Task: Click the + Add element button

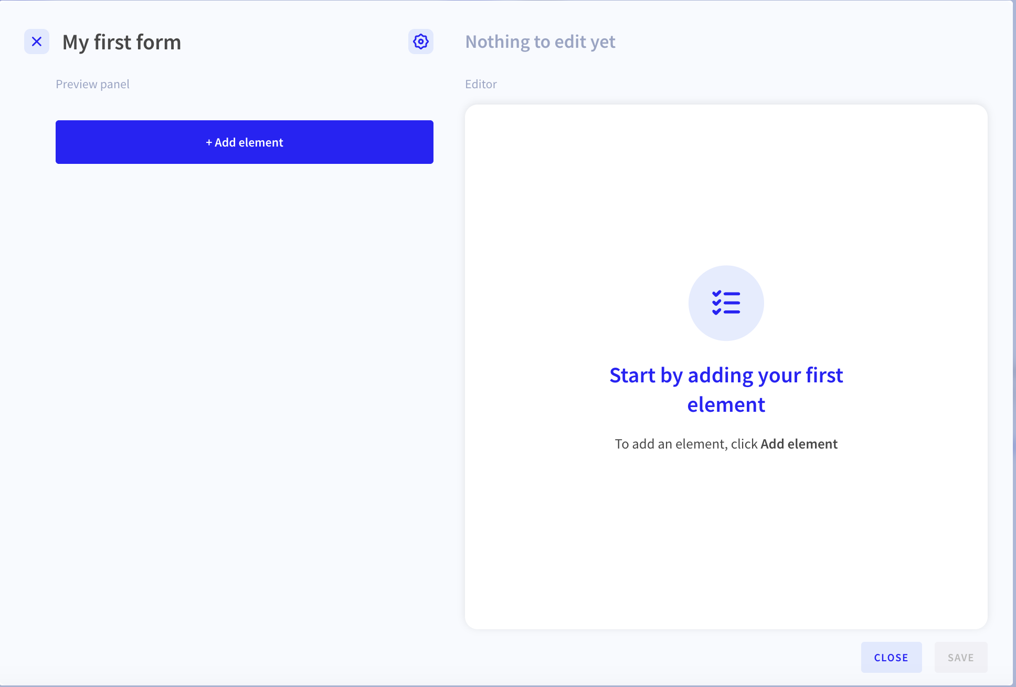Action: coord(245,142)
